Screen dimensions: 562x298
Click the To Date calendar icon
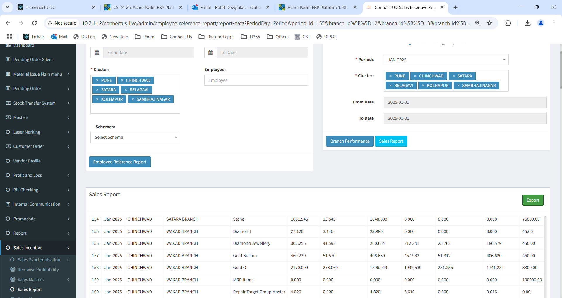[x=210, y=53]
